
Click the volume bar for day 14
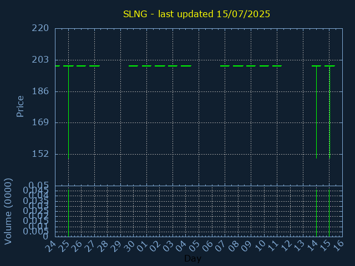317,213
